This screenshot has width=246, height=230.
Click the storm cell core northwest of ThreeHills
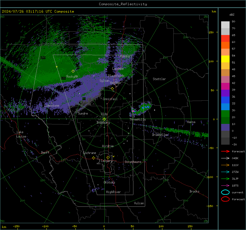point(133,111)
